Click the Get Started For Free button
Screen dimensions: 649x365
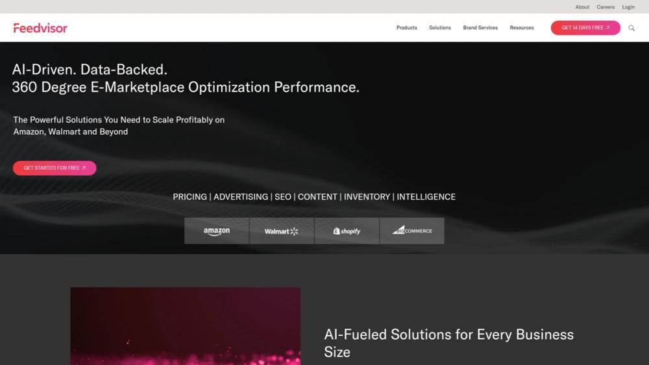pyautogui.click(x=55, y=168)
